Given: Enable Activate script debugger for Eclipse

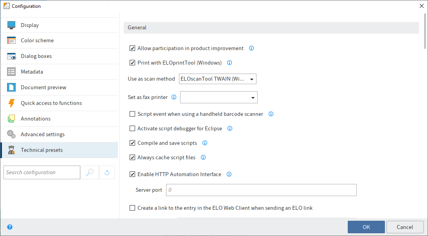Looking at the screenshot, I should point(132,128).
